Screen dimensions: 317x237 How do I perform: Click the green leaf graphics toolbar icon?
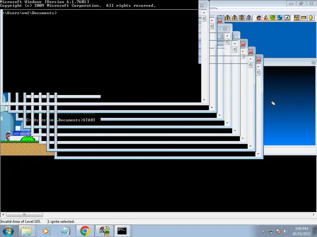tap(273, 18)
